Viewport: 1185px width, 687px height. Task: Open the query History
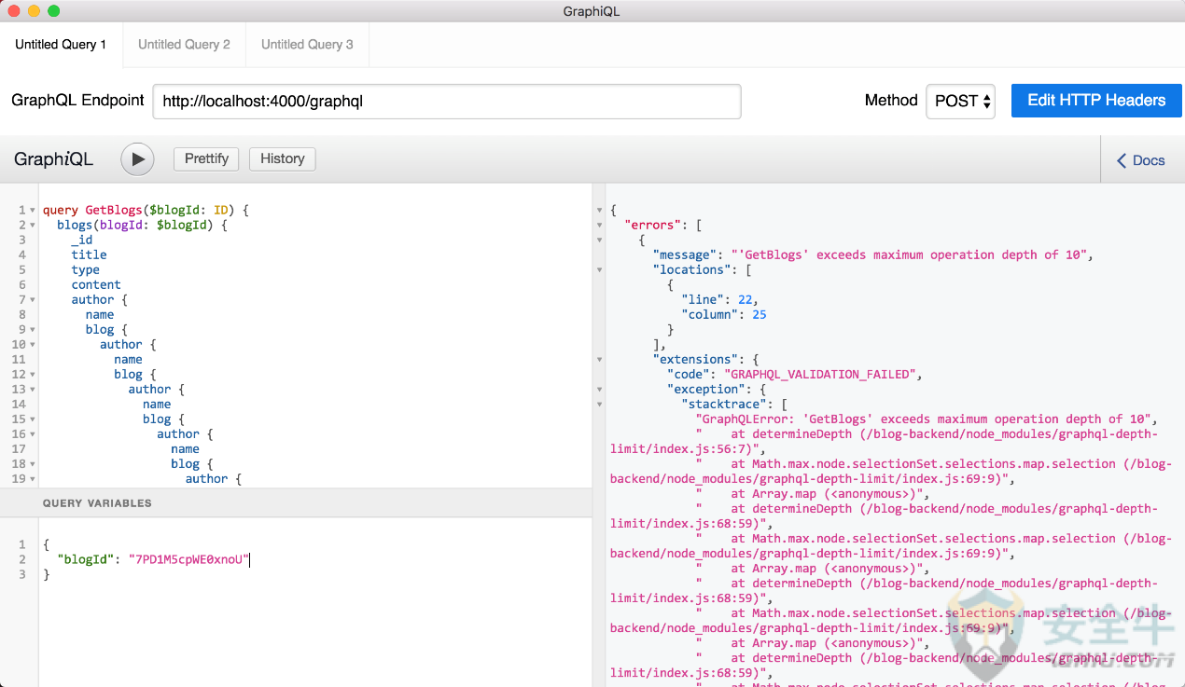coord(283,159)
